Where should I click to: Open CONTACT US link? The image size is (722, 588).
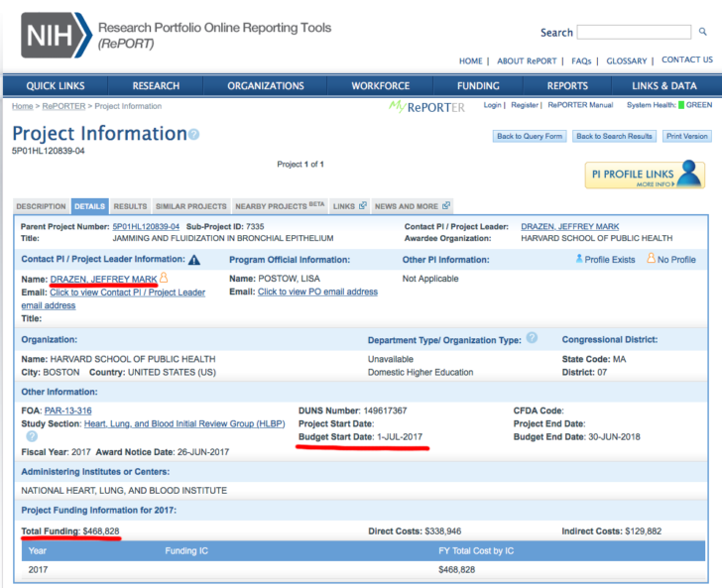click(x=687, y=59)
